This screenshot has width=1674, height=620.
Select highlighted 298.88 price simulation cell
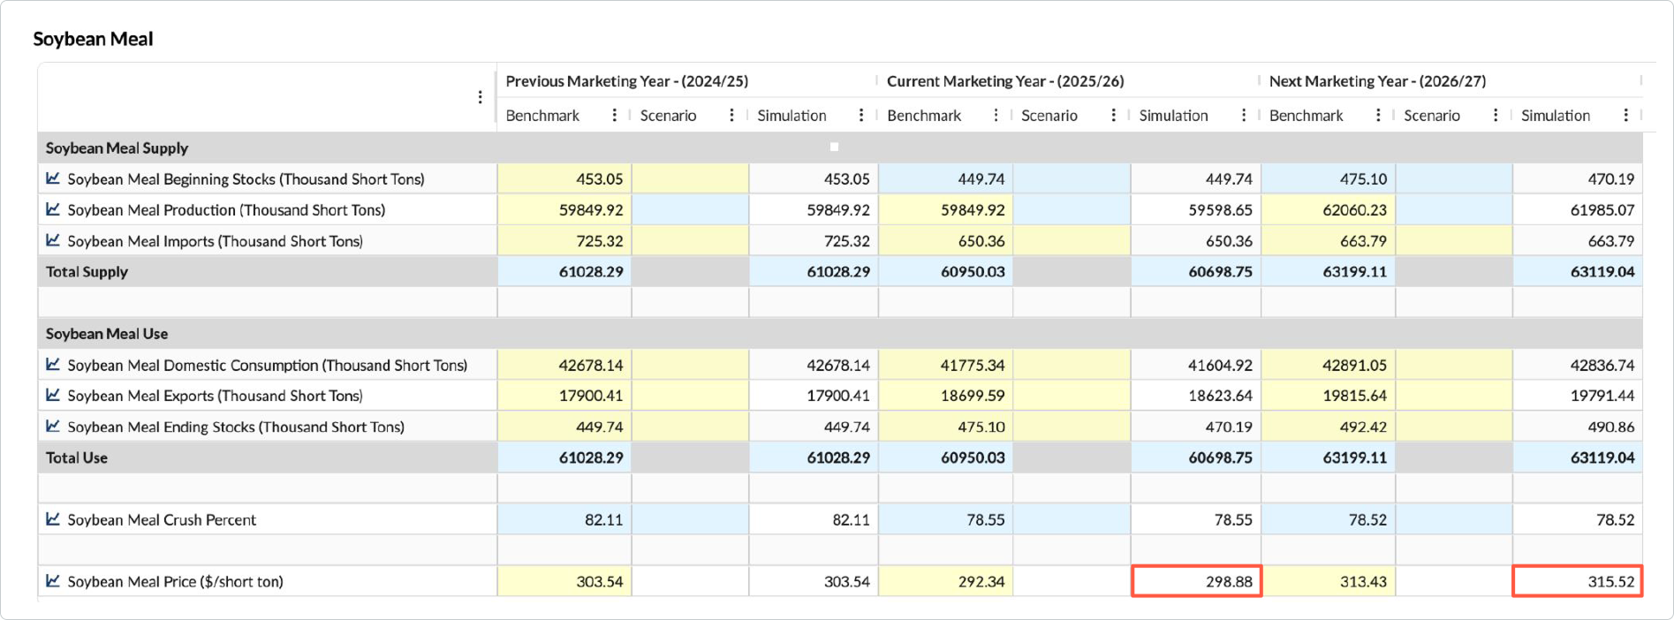point(1196,581)
